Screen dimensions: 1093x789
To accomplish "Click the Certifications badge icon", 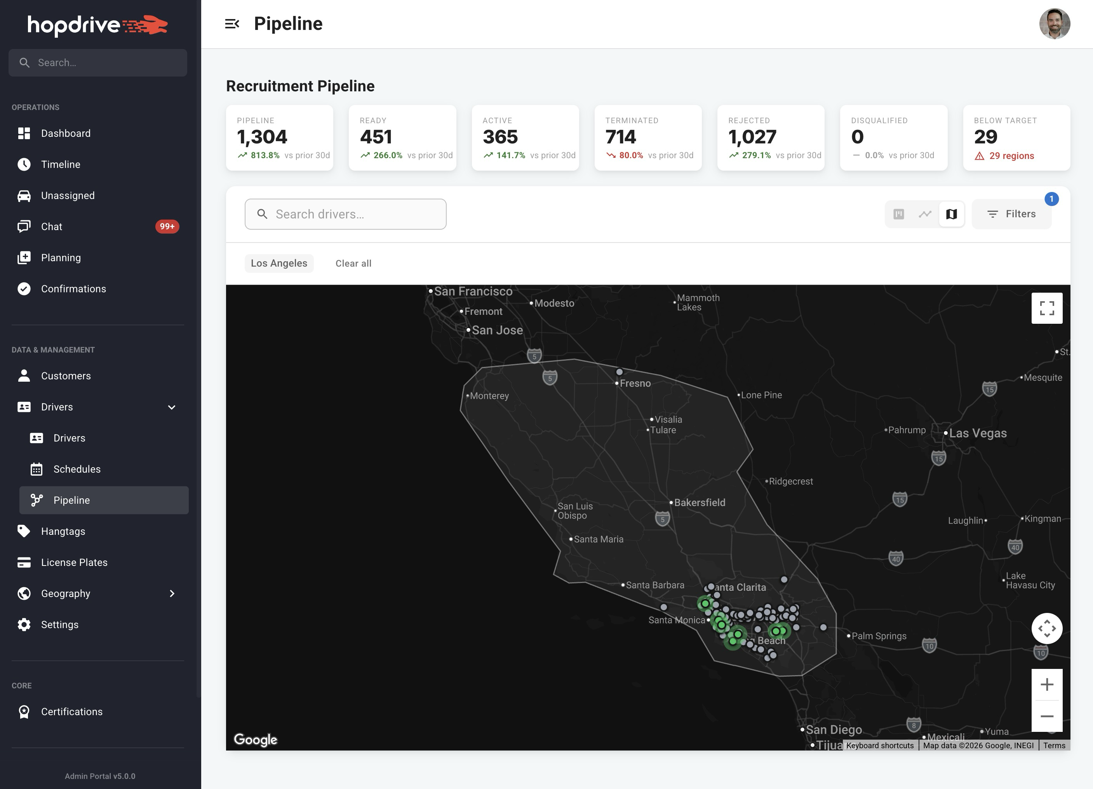I will click(24, 711).
